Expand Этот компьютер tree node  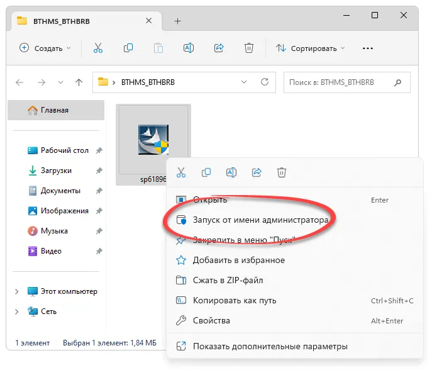(17, 291)
